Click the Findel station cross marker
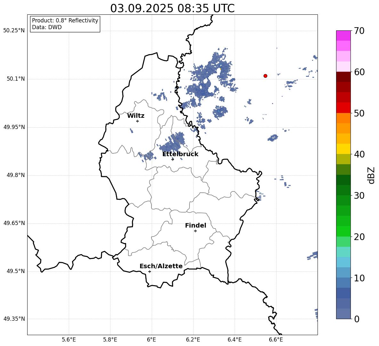The height and width of the screenshot is (346, 379). [x=195, y=231]
